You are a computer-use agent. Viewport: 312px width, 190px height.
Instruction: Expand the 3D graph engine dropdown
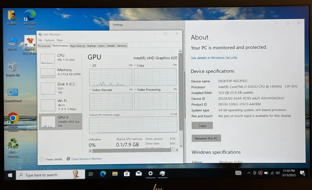point(90,65)
